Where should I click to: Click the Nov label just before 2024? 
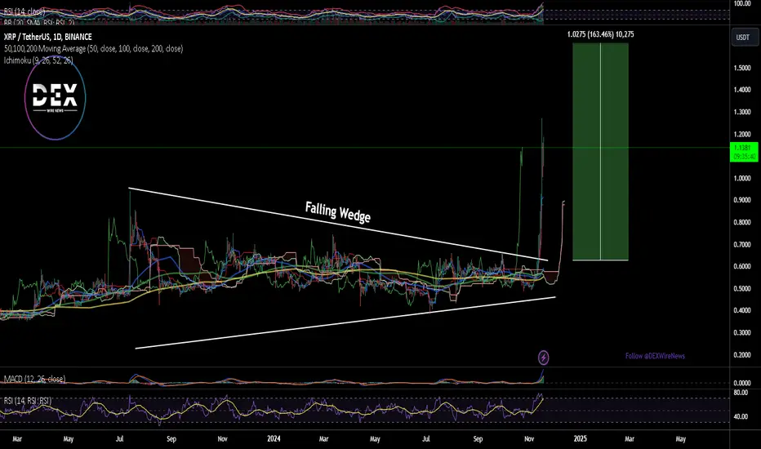tap(222, 439)
